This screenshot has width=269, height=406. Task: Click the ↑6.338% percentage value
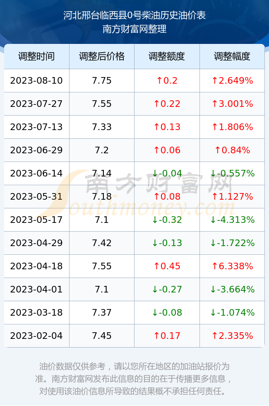232,266
